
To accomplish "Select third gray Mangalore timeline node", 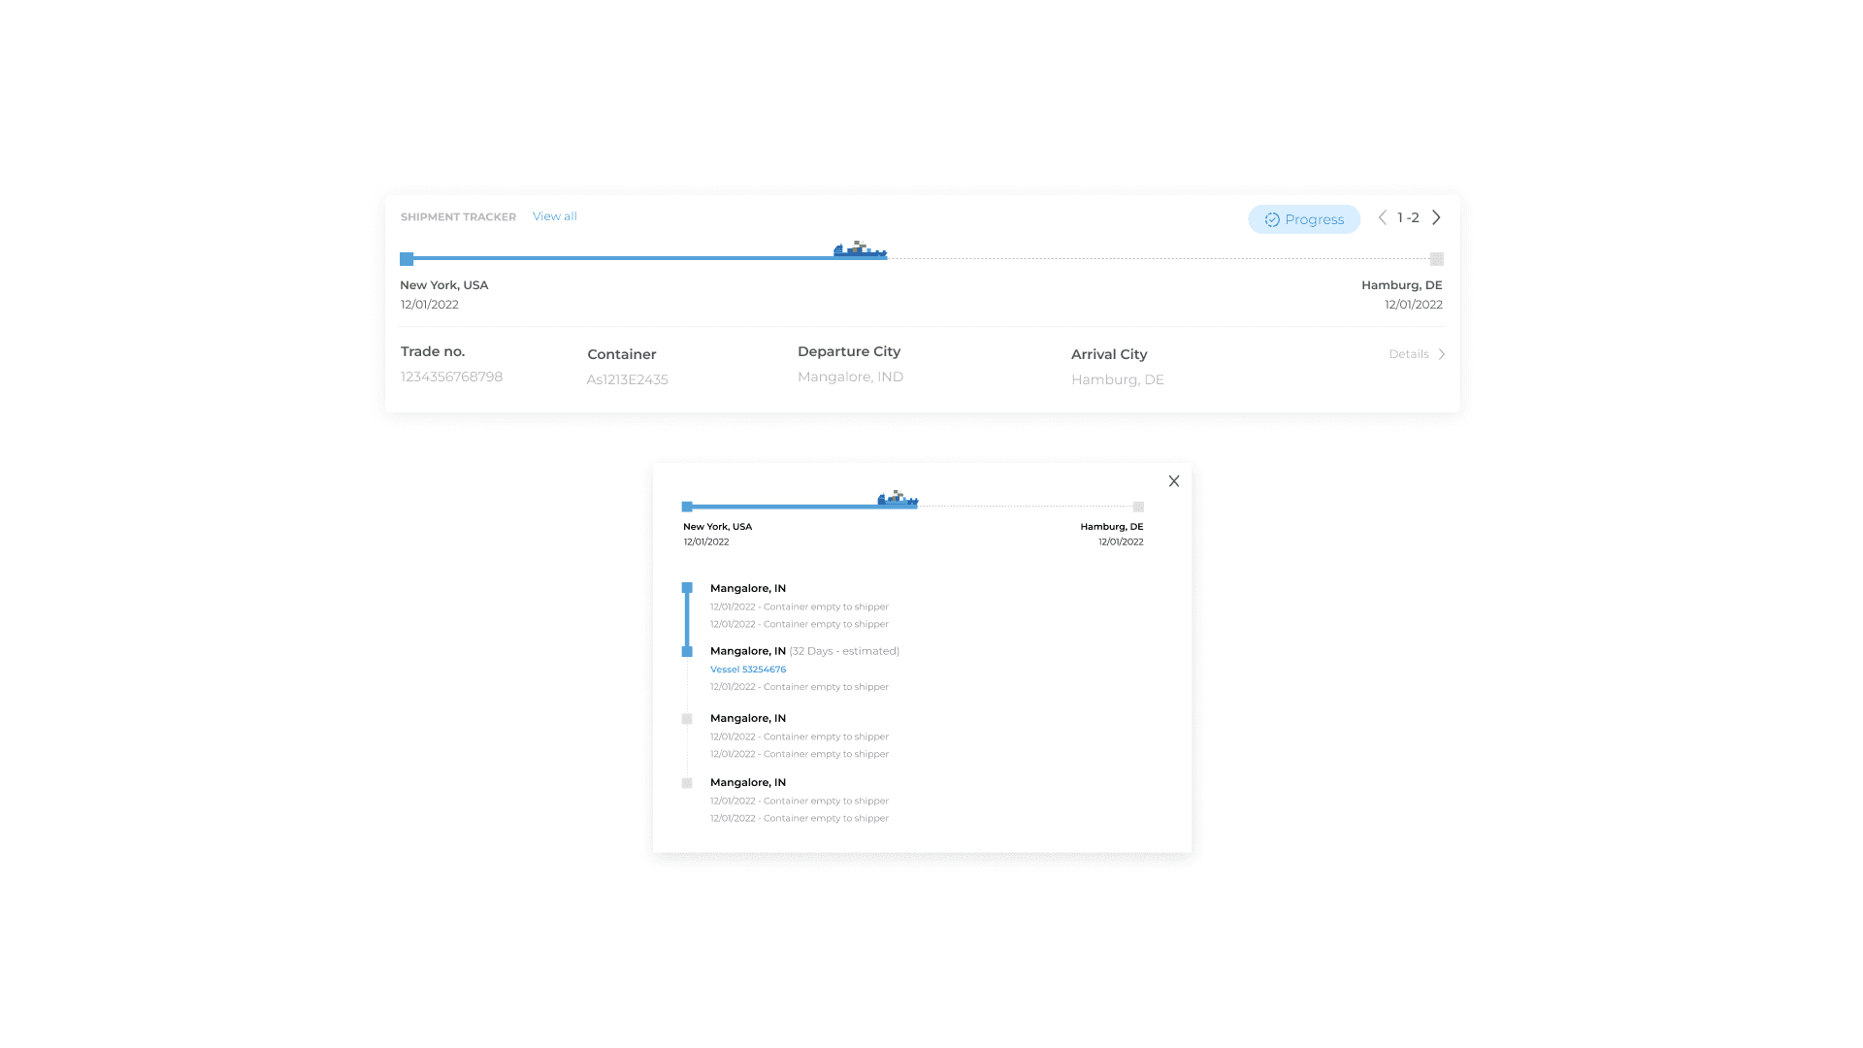I will coord(687,719).
